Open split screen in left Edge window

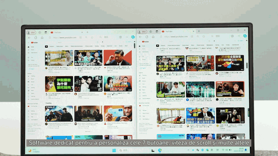coord(120,37)
